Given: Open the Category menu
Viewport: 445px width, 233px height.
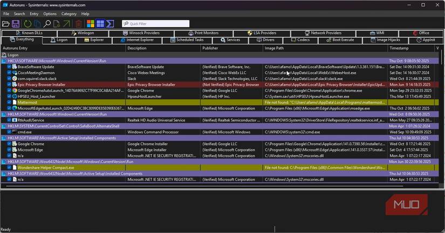Looking at the screenshot, I should coord(69,13).
